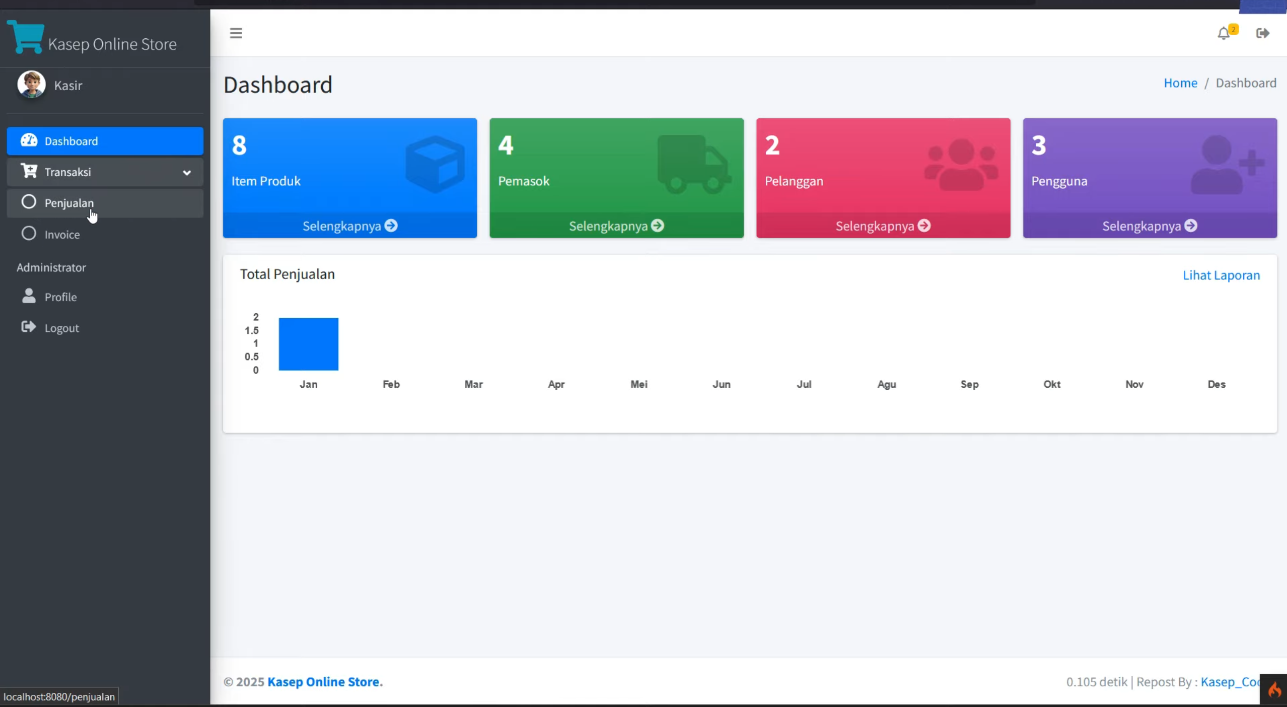Open the Dashboard menu item
1287x707 pixels.
[x=105, y=141]
